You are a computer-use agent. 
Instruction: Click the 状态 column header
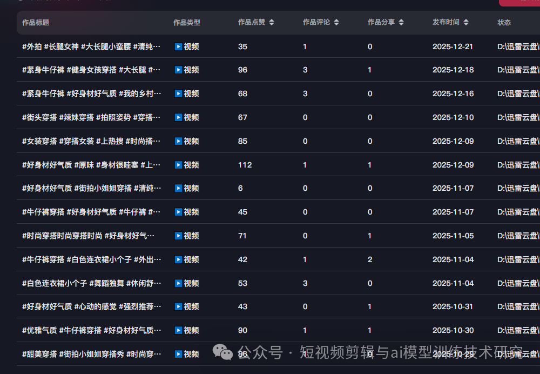[x=504, y=23]
